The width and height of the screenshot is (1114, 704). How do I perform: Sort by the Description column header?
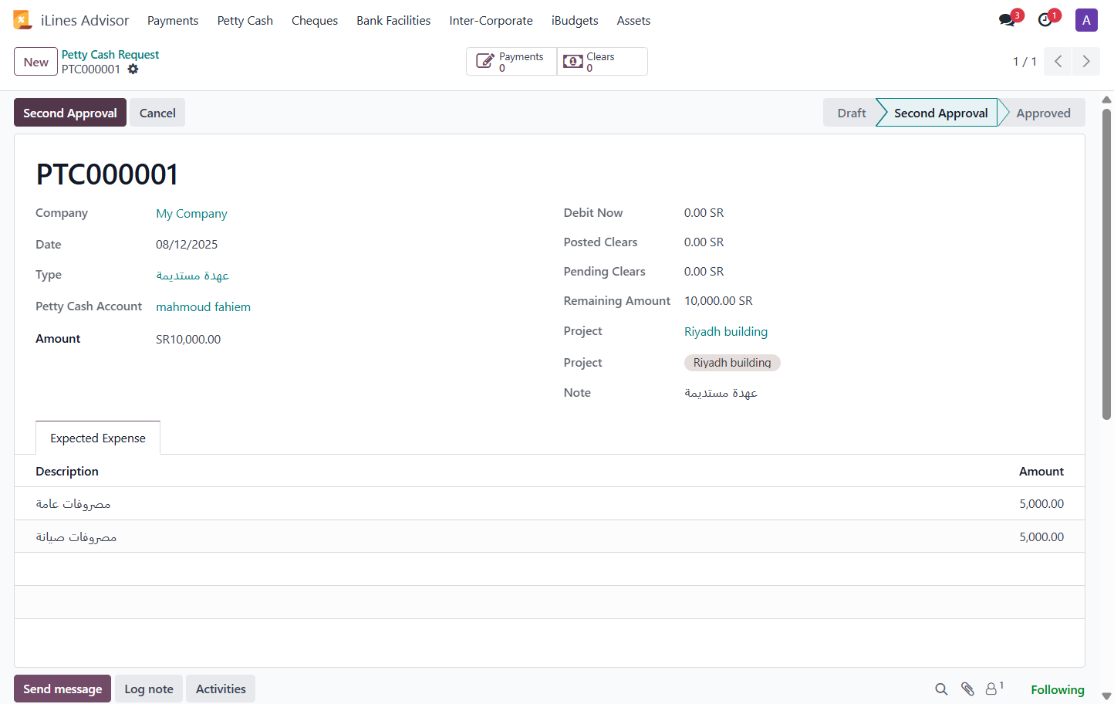67,472
